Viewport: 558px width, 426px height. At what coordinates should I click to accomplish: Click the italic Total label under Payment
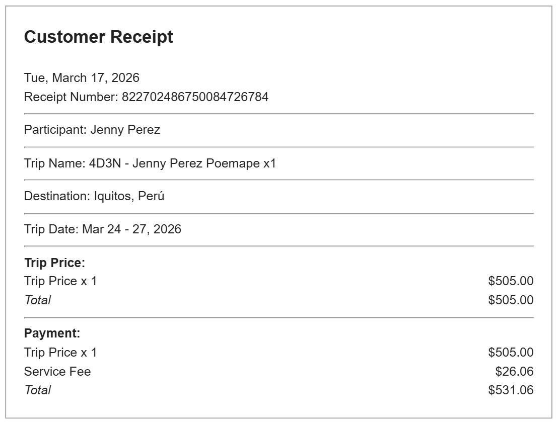(37, 390)
